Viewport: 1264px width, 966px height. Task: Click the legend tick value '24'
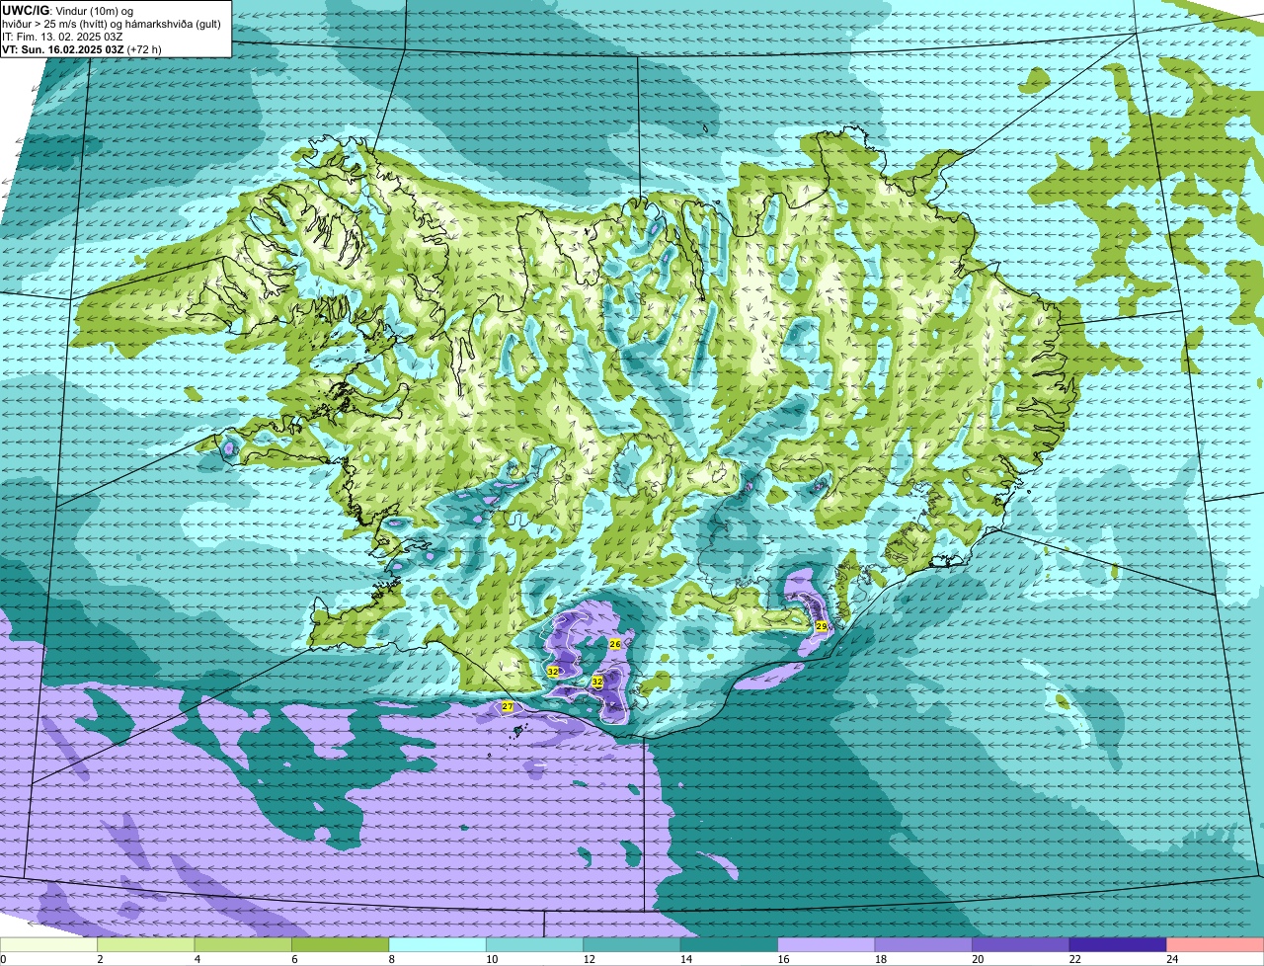[1170, 959]
